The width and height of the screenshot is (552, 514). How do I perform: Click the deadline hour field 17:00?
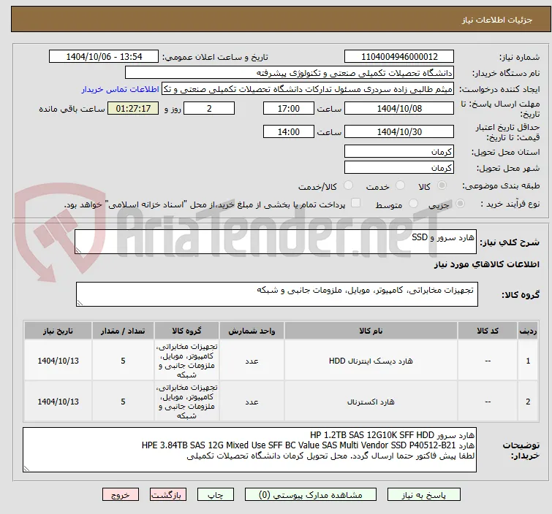coord(288,108)
